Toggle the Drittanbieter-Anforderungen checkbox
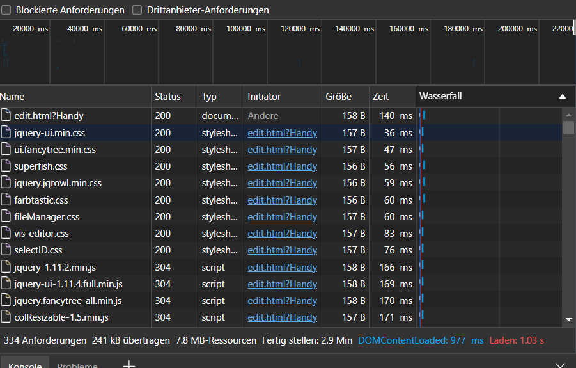Viewport: 576px width, 368px height. coord(137,10)
